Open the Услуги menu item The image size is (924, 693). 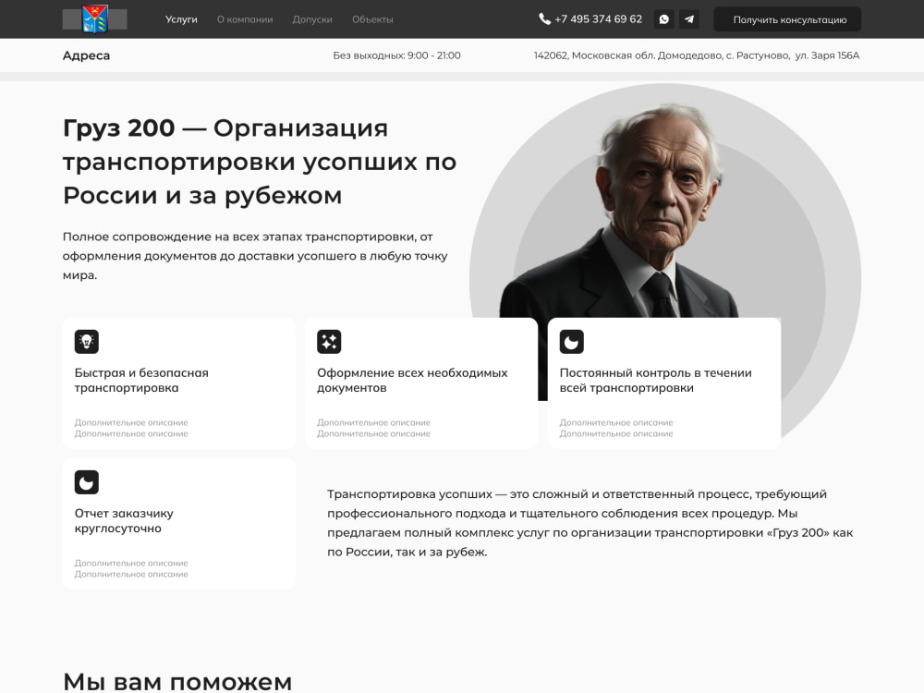(181, 19)
